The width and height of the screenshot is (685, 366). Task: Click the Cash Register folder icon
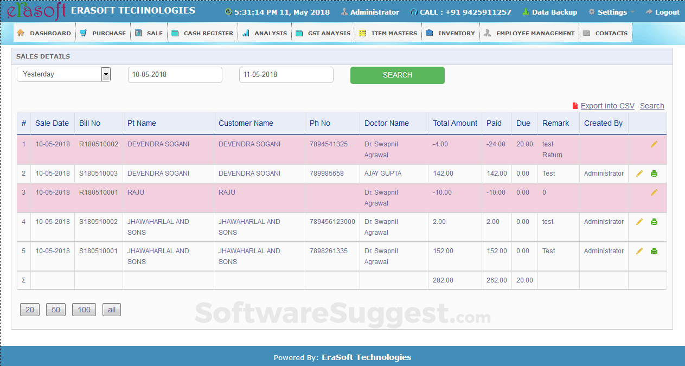click(x=175, y=33)
